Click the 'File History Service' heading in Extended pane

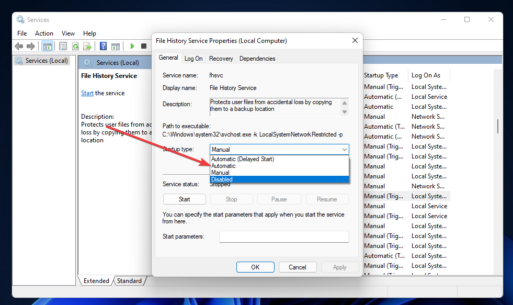click(109, 76)
